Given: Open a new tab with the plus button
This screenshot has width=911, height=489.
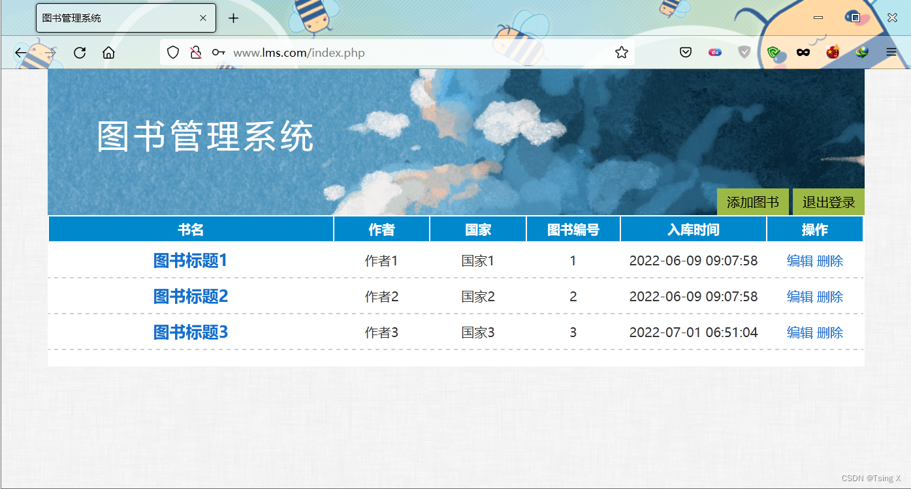Looking at the screenshot, I should 233,18.
